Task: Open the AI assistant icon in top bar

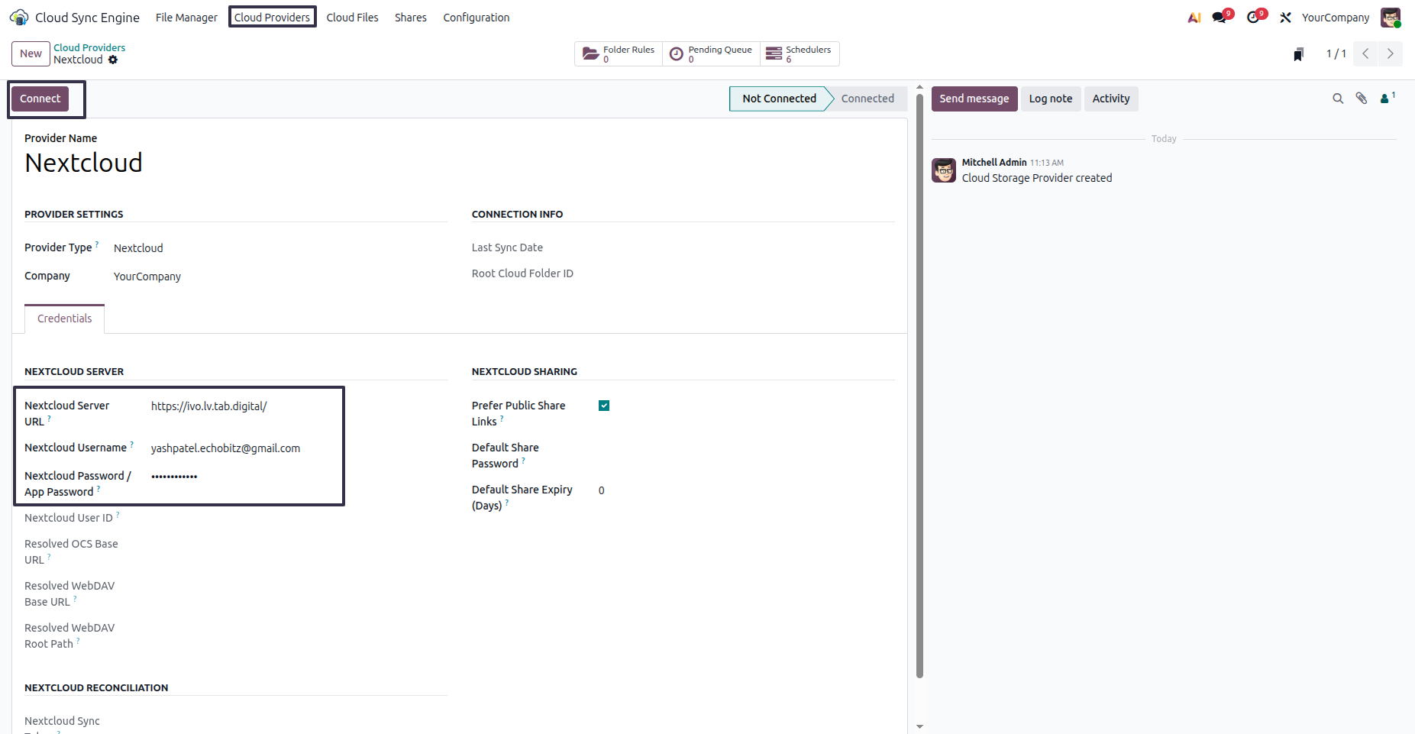Action: pos(1194,18)
